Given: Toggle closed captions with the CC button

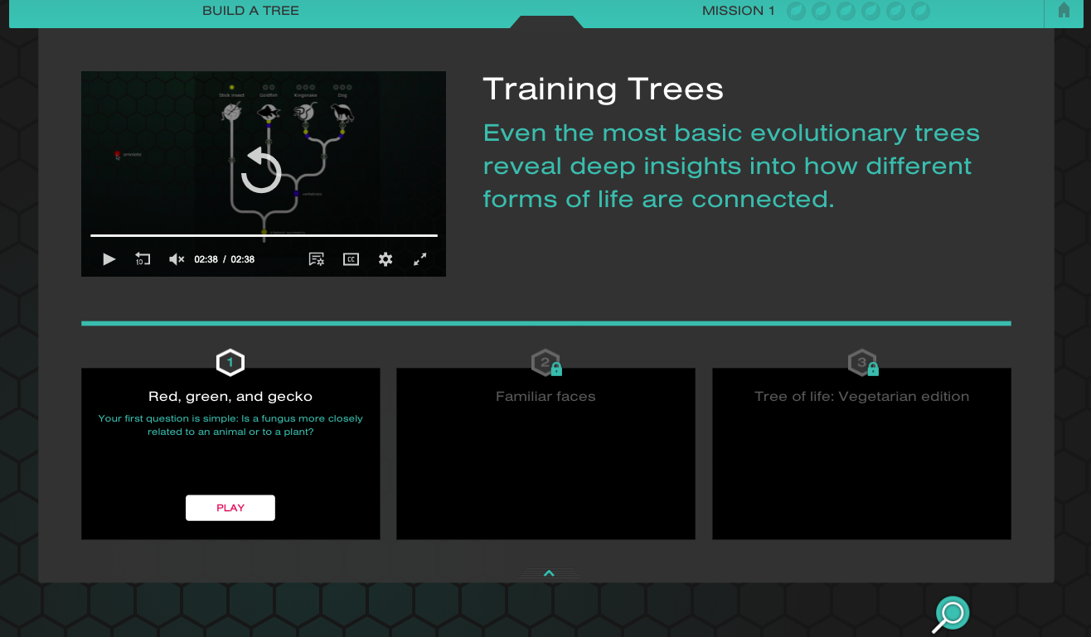Looking at the screenshot, I should coord(350,258).
